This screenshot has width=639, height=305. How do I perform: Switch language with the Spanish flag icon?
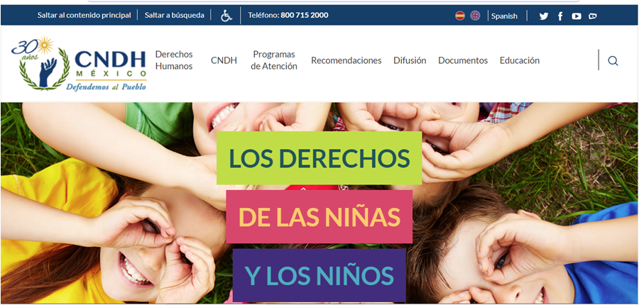click(459, 16)
